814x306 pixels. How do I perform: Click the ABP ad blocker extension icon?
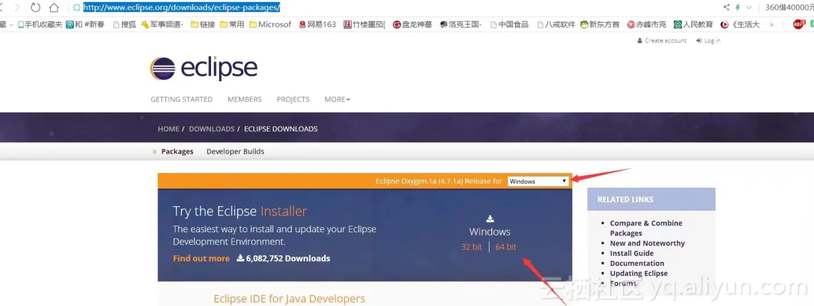pyautogui.click(x=799, y=24)
